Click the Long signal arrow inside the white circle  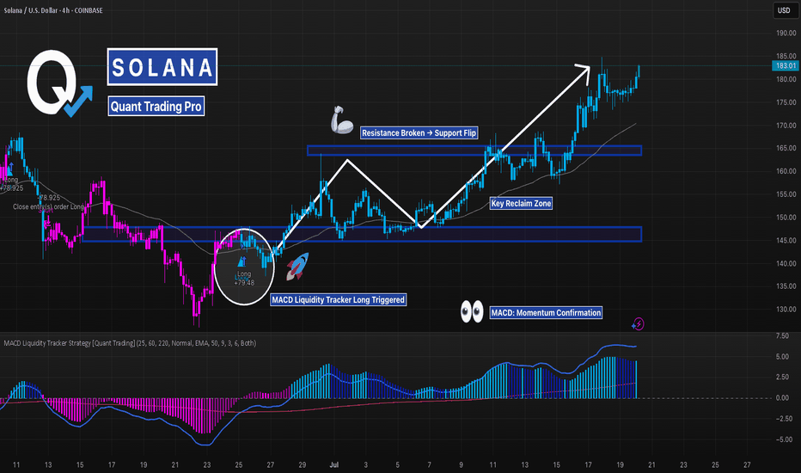point(242,261)
